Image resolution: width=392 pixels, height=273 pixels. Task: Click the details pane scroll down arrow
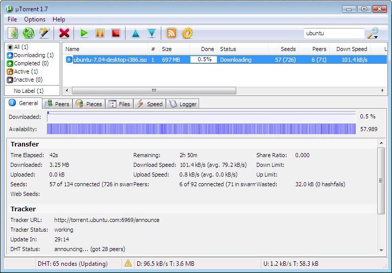click(381, 250)
